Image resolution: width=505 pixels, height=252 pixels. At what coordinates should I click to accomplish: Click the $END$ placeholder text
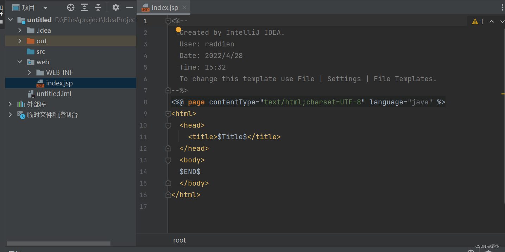click(x=190, y=172)
